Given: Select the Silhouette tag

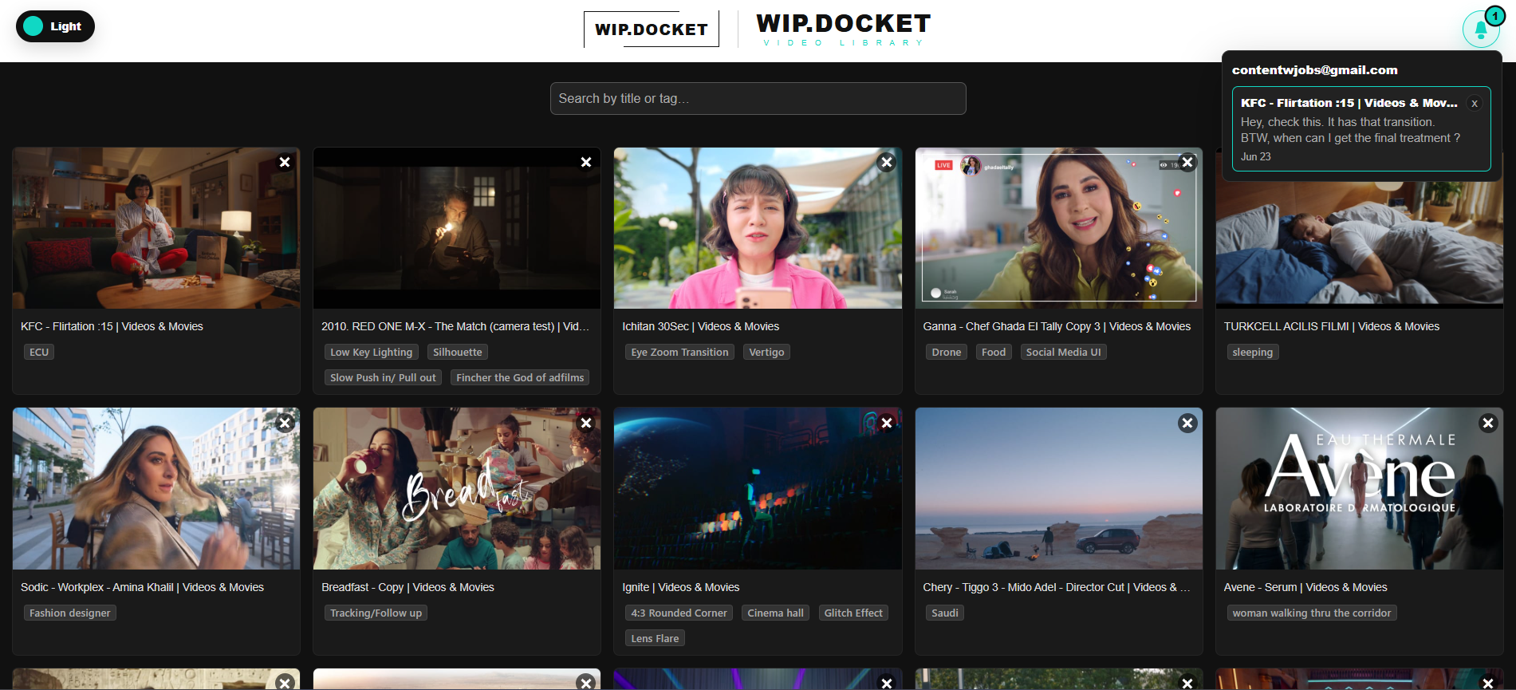Looking at the screenshot, I should tap(458, 352).
